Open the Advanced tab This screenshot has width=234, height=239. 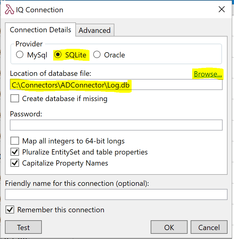[94, 30]
